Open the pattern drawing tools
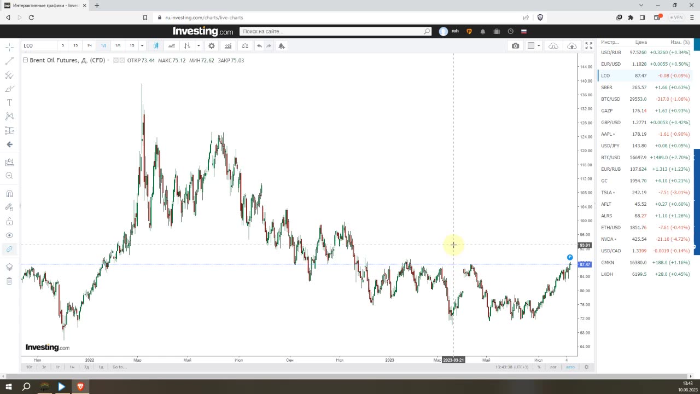This screenshot has height=394, width=700. 9,116
